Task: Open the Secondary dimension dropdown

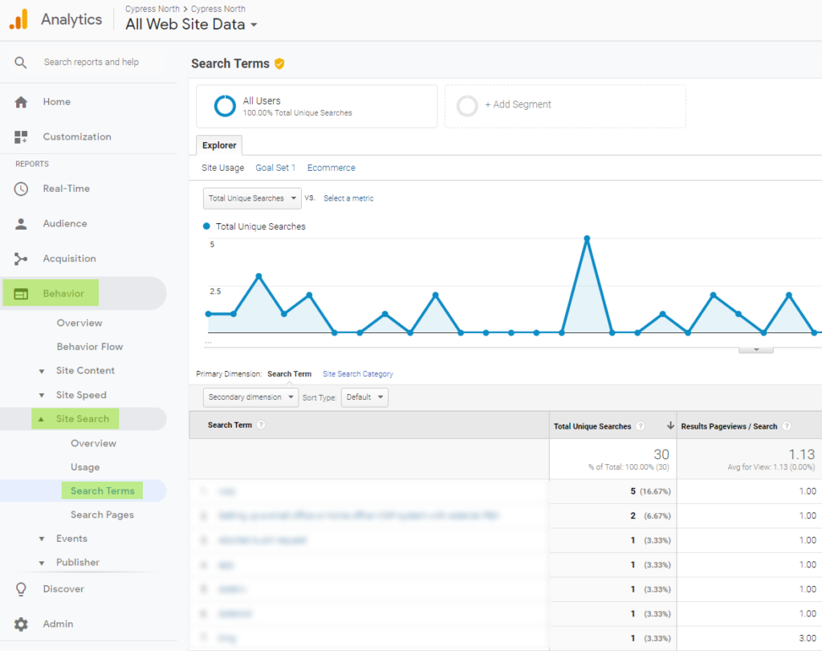Action: tap(250, 397)
